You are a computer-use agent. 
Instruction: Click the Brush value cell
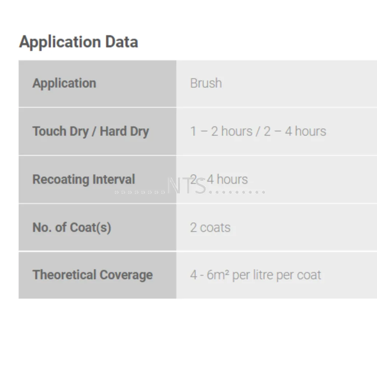point(276,83)
